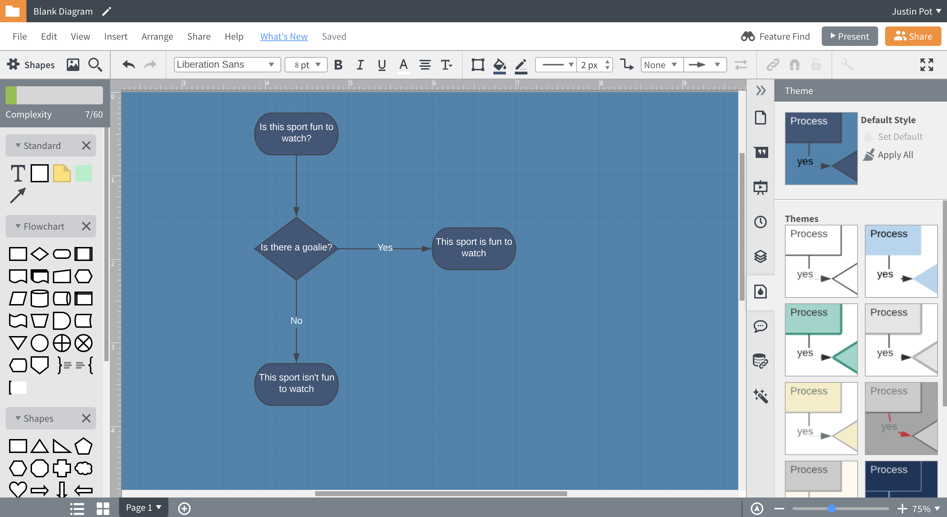
Task: Open the font name dropdown
Action: coord(226,64)
